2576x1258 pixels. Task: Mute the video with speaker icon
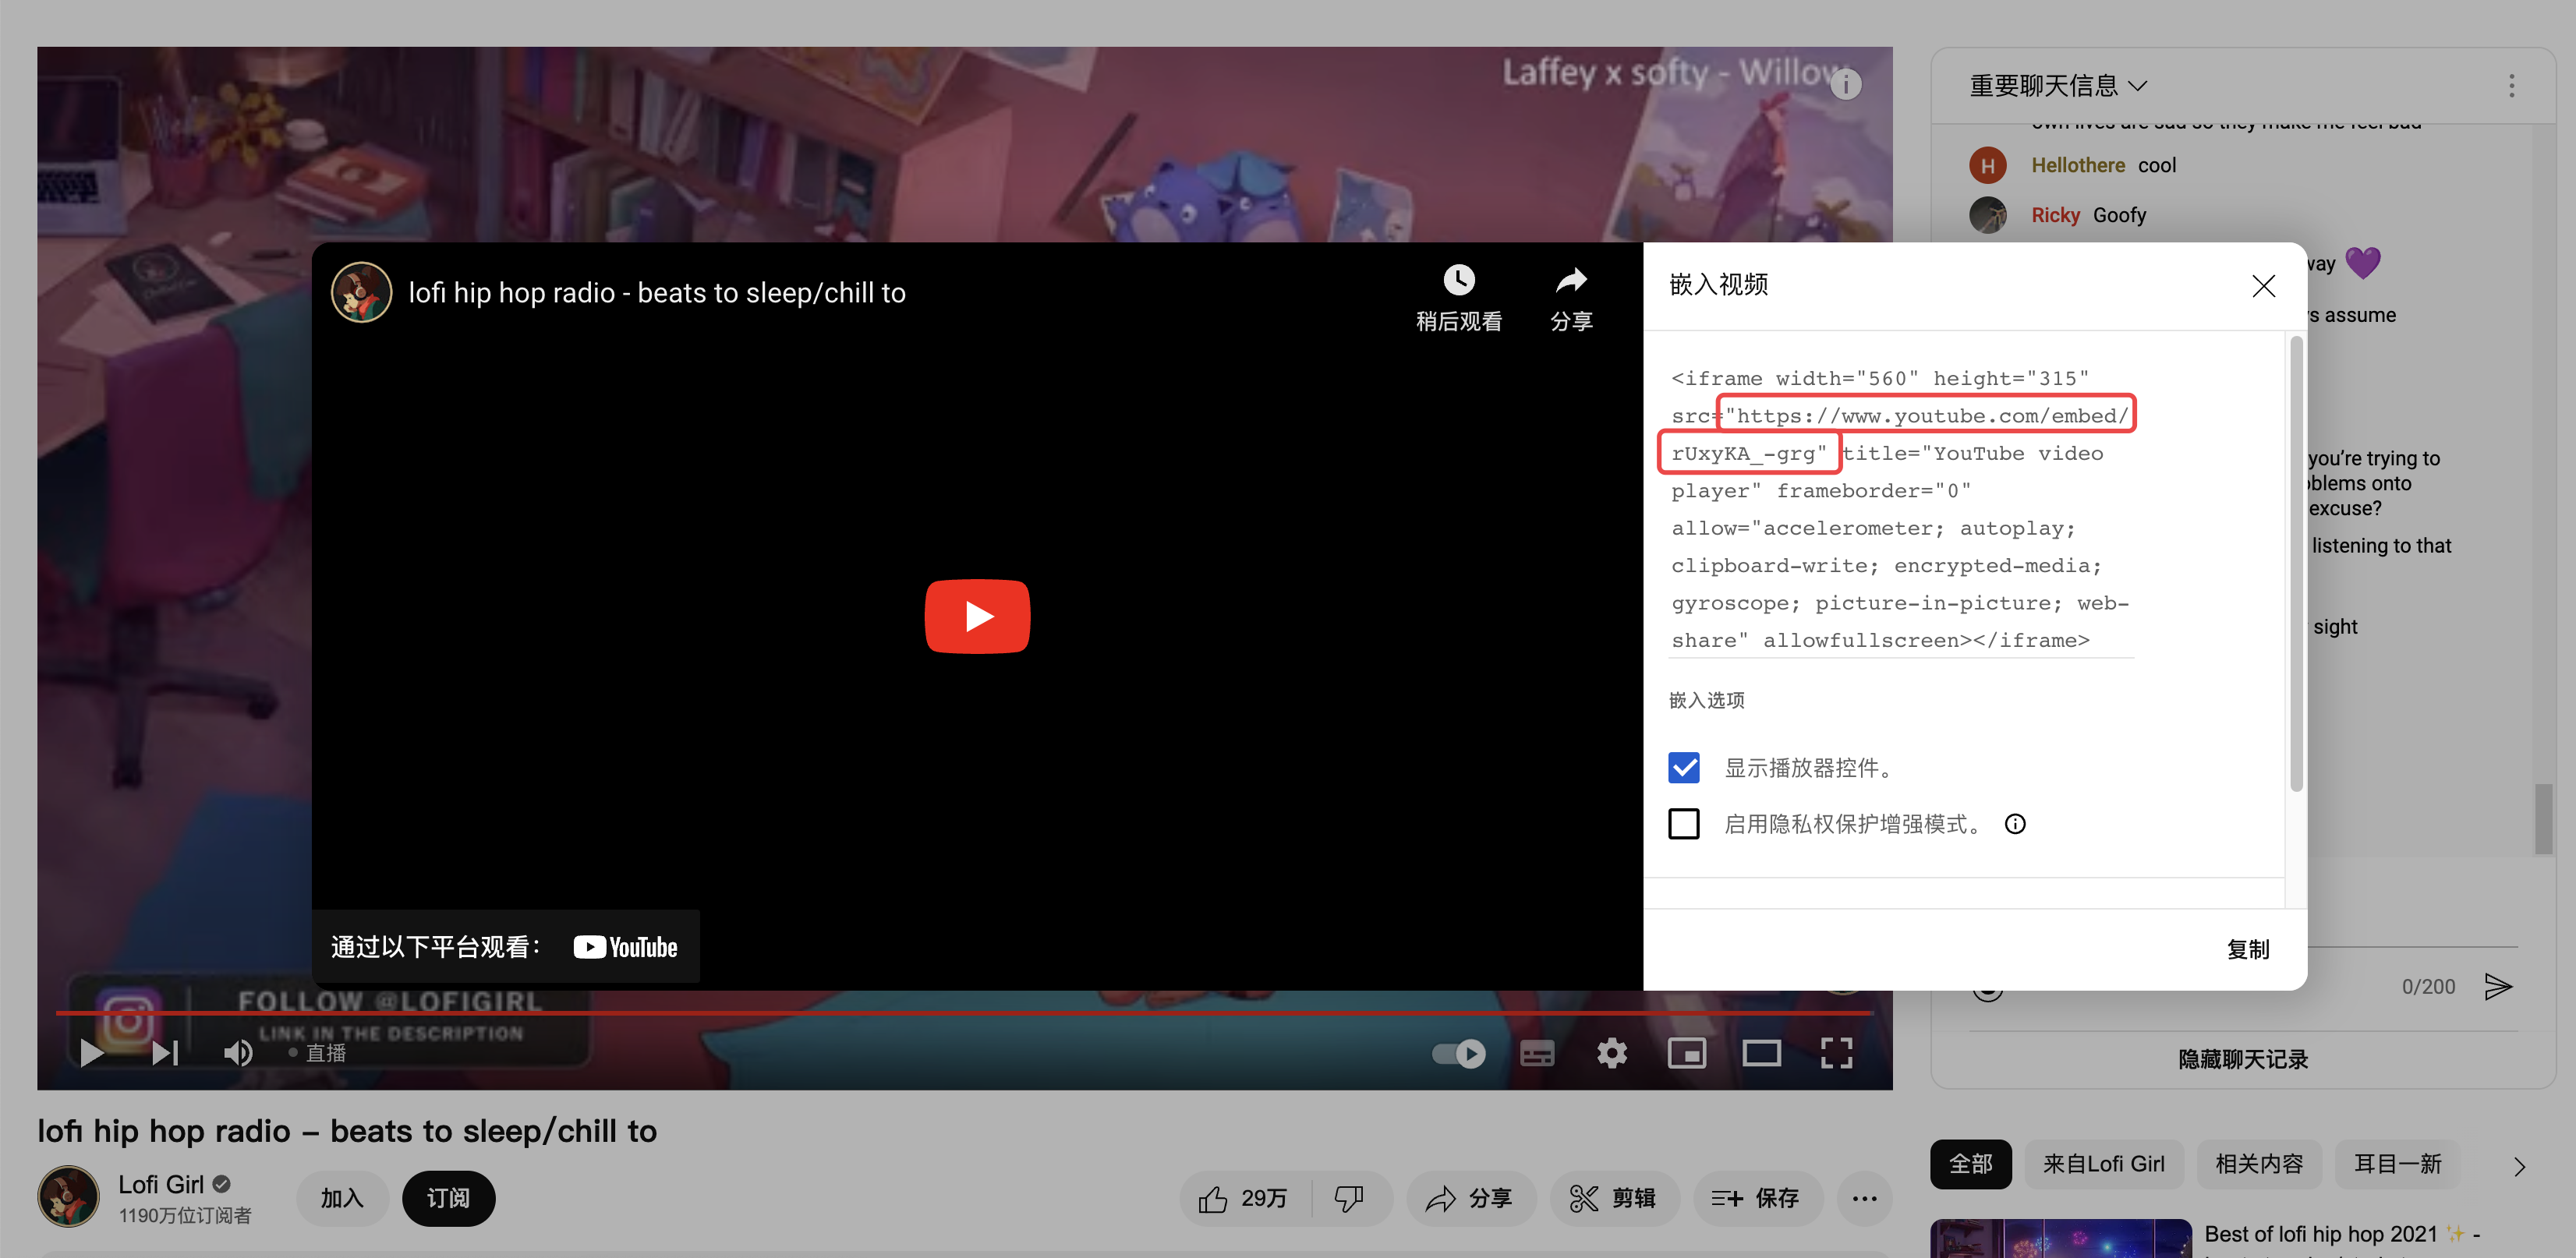(238, 1053)
